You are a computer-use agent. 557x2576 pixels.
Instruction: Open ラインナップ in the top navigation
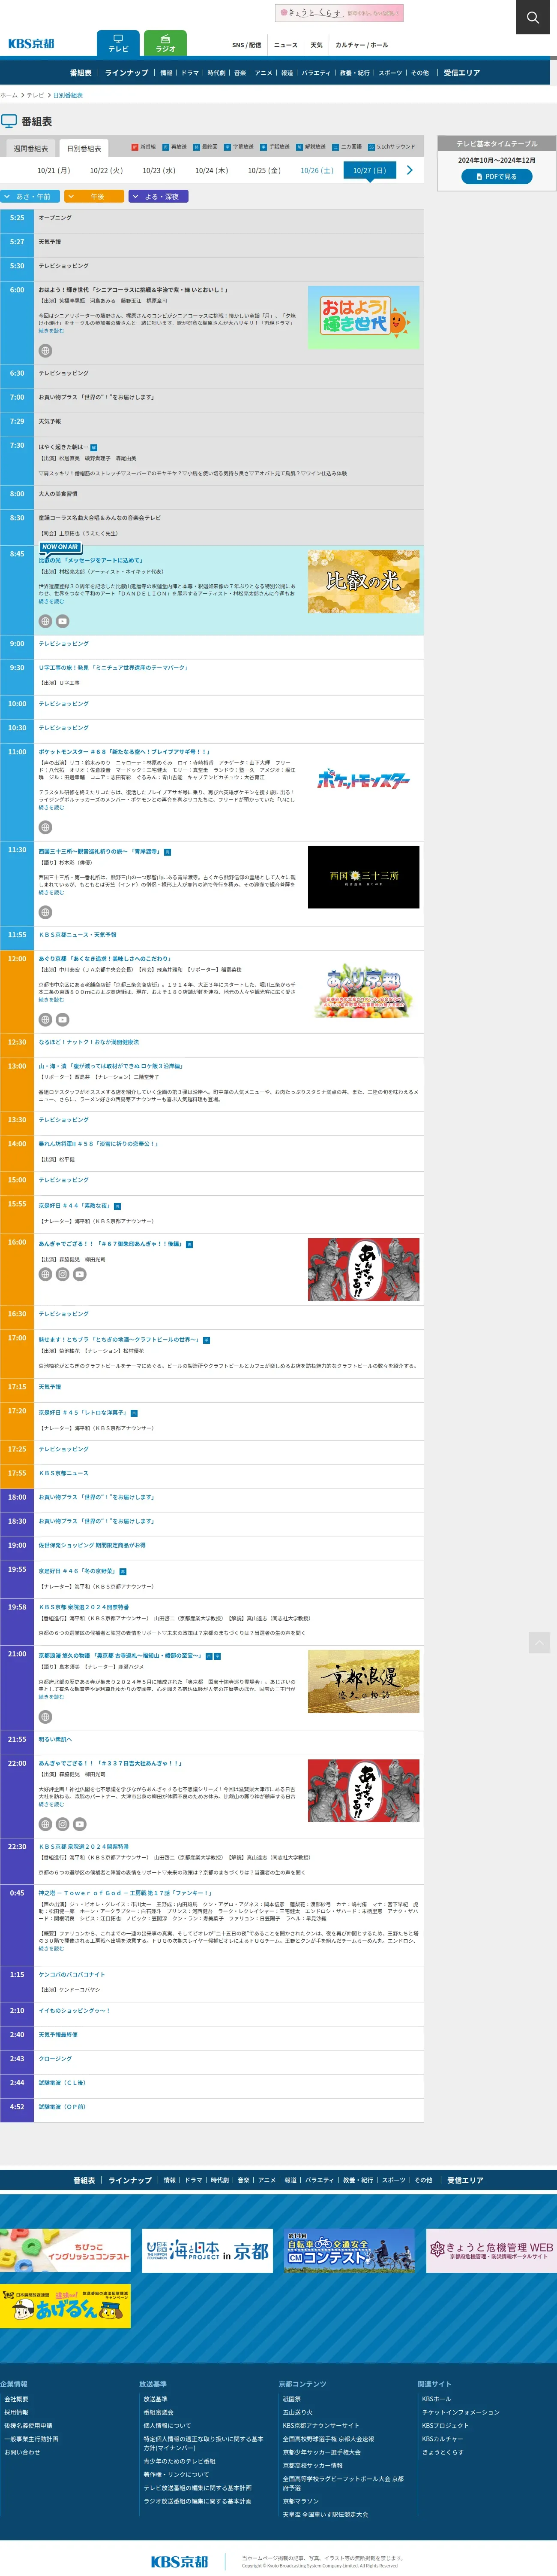pos(127,73)
